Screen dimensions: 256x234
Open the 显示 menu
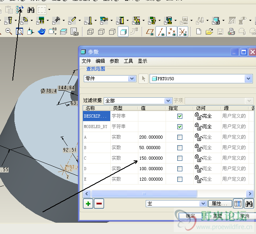(x=142, y=61)
